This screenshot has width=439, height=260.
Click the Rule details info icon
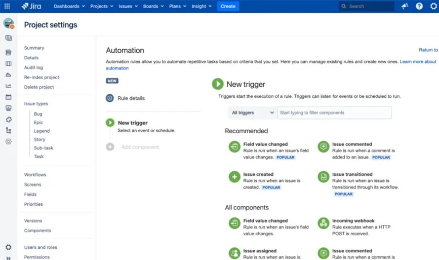tap(110, 98)
